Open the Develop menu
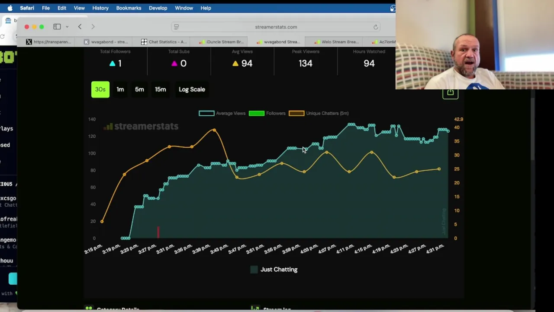Image resolution: width=554 pixels, height=312 pixels. pyautogui.click(x=158, y=8)
